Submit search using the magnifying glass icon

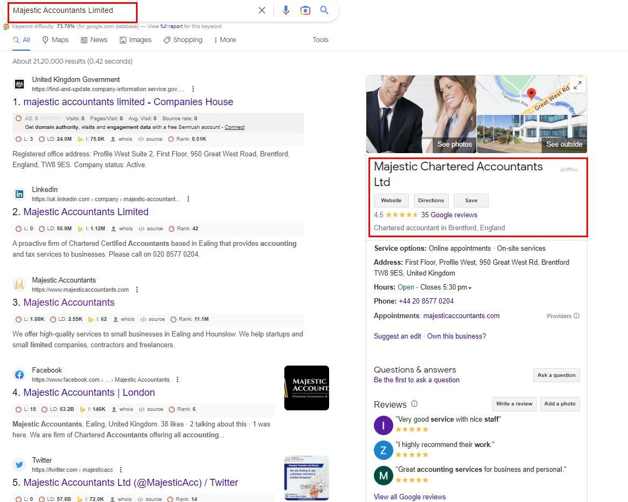324,10
